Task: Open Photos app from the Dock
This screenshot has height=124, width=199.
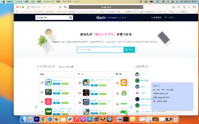Action: coord(57,119)
